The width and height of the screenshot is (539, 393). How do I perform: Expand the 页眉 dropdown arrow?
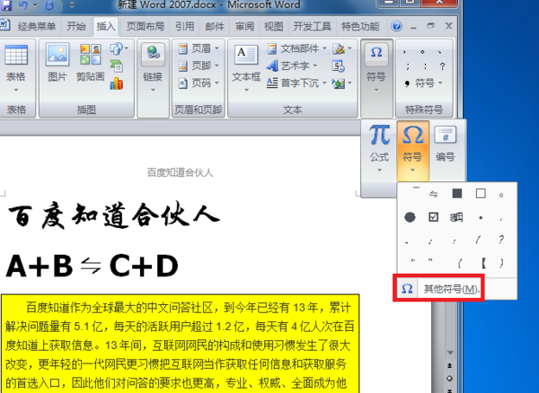pyautogui.click(x=216, y=48)
